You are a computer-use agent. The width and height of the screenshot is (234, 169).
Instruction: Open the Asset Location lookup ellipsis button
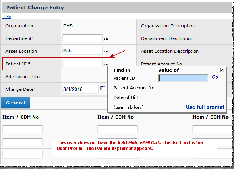coord(106,52)
